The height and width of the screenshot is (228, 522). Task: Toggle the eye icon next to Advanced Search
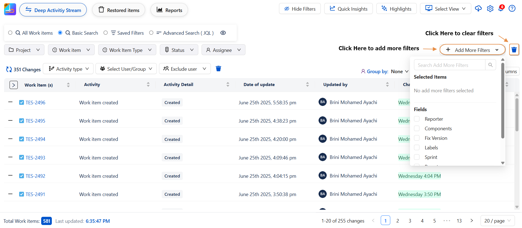223,33
